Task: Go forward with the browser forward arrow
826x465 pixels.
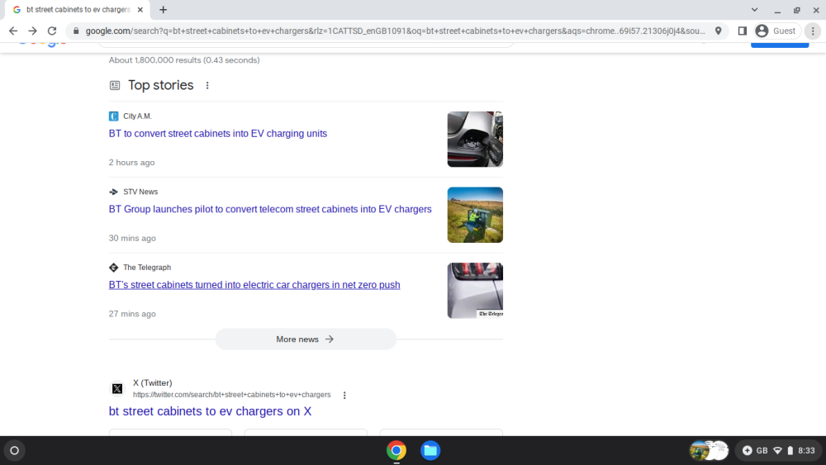Action: pyautogui.click(x=33, y=31)
